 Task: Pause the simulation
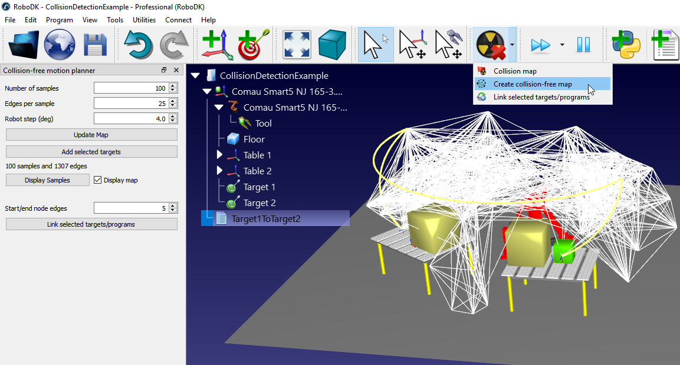point(583,45)
